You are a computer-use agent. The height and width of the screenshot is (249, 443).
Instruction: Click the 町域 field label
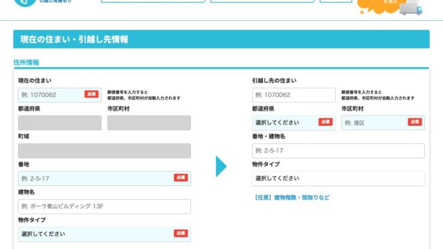[x=24, y=136]
